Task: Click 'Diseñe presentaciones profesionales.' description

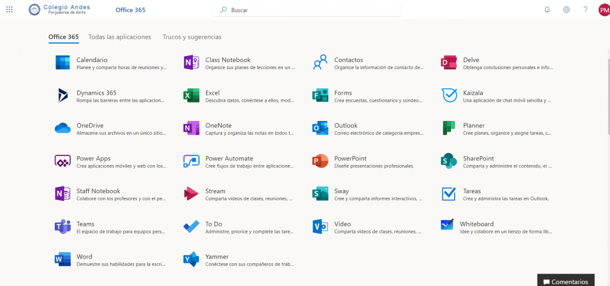Action: point(374,166)
